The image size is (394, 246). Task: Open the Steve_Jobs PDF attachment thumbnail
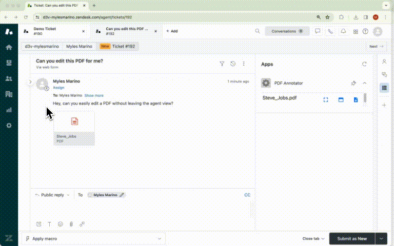(x=74, y=128)
